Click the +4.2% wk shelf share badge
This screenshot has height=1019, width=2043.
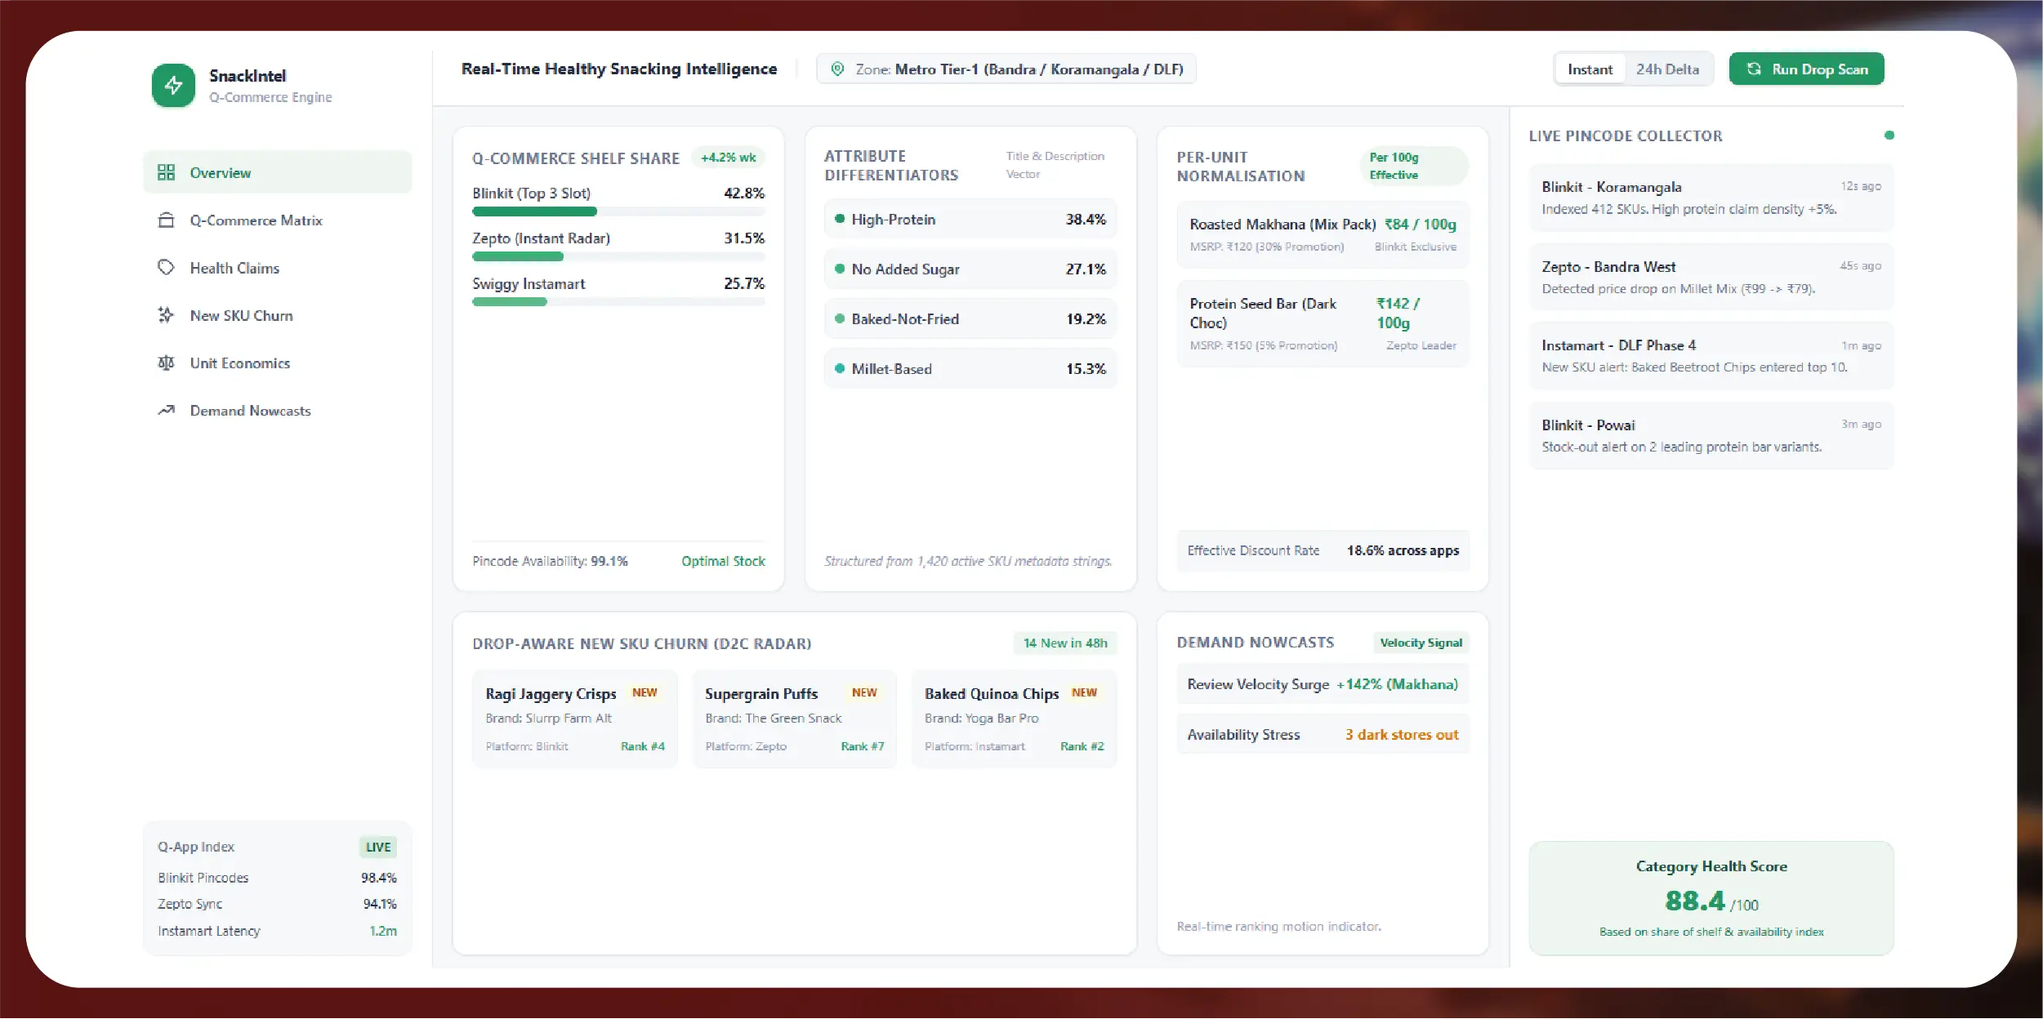(x=728, y=158)
